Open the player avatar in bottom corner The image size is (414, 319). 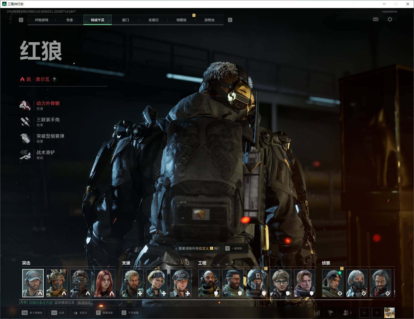(x=389, y=313)
